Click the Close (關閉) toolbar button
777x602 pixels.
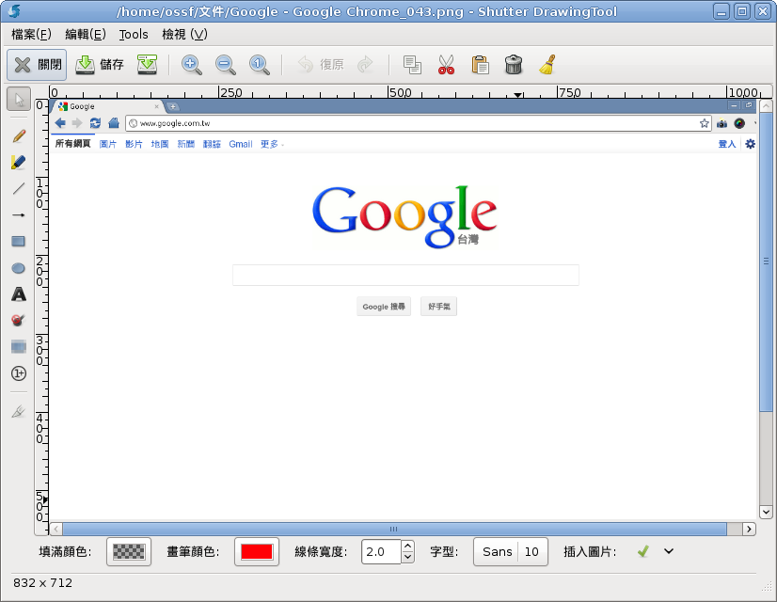point(37,64)
